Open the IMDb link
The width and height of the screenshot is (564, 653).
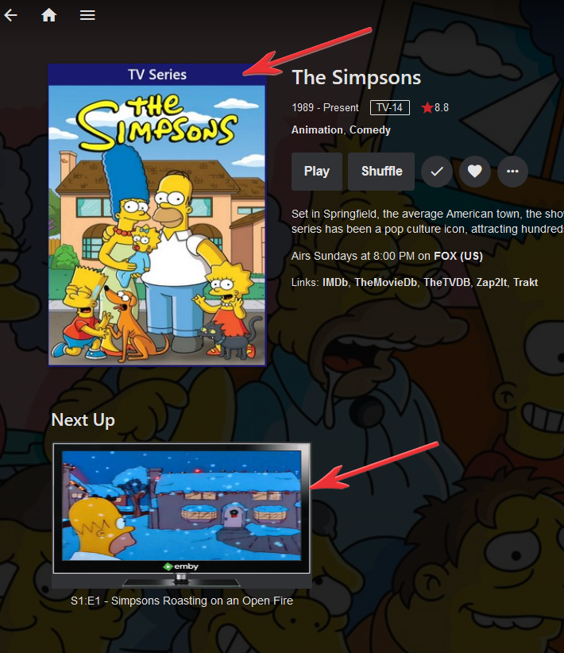335,282
